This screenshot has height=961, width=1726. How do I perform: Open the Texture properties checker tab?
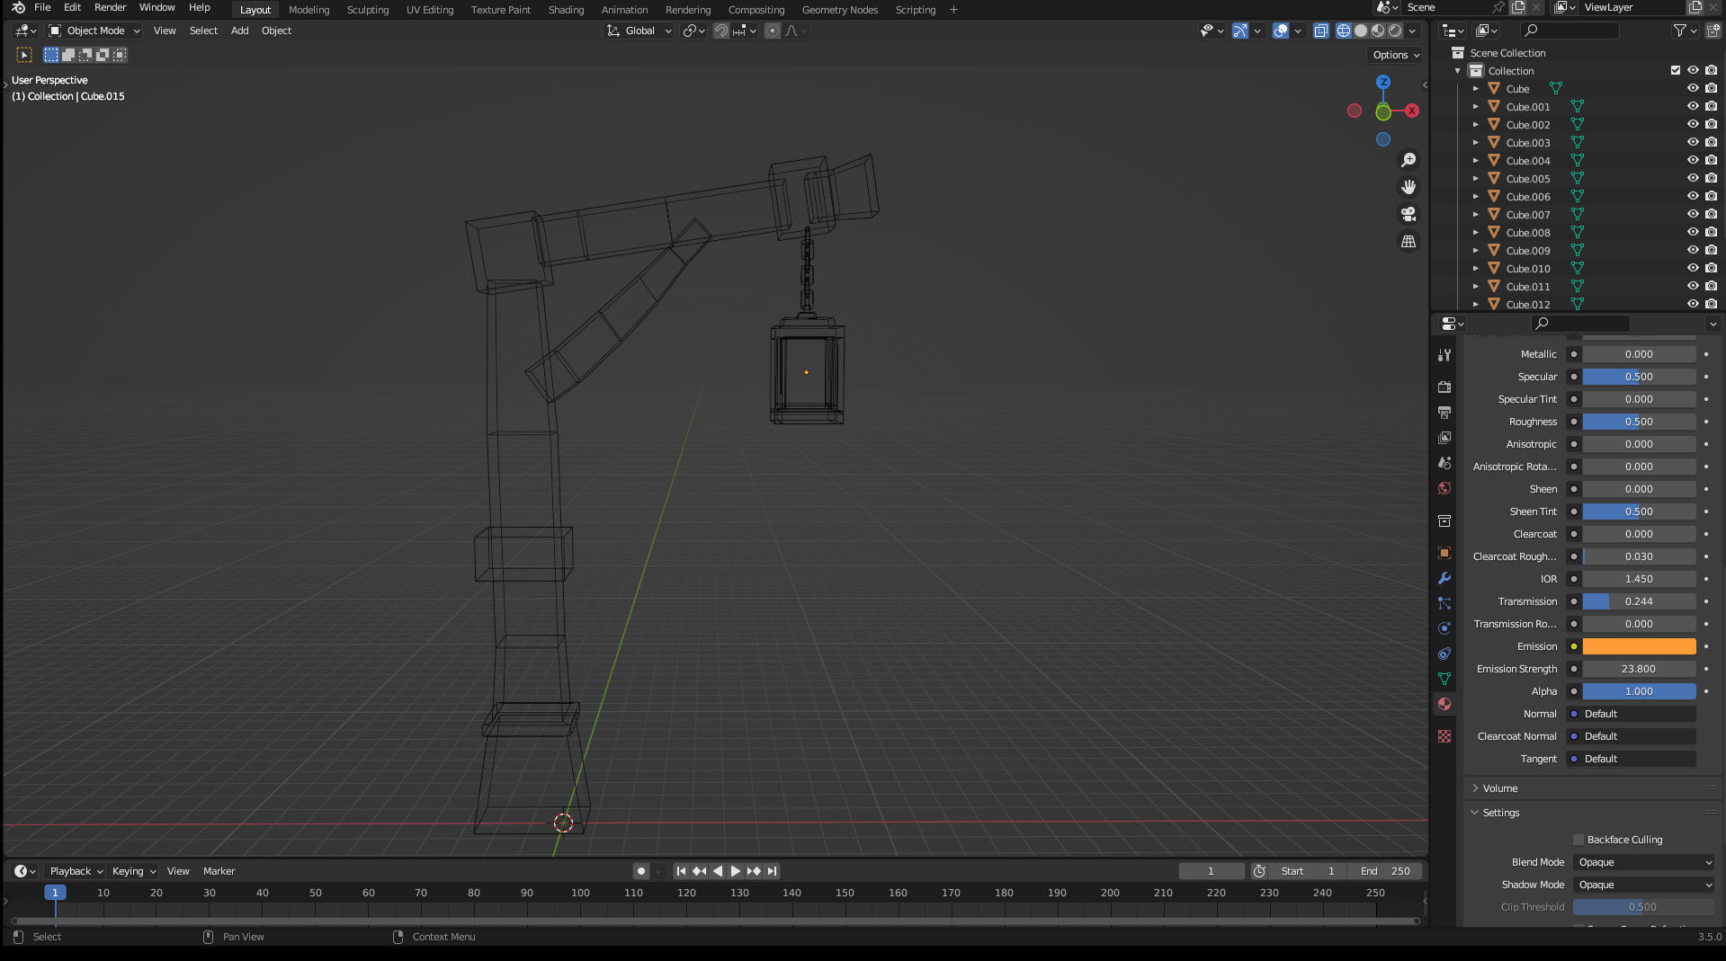1444,736
